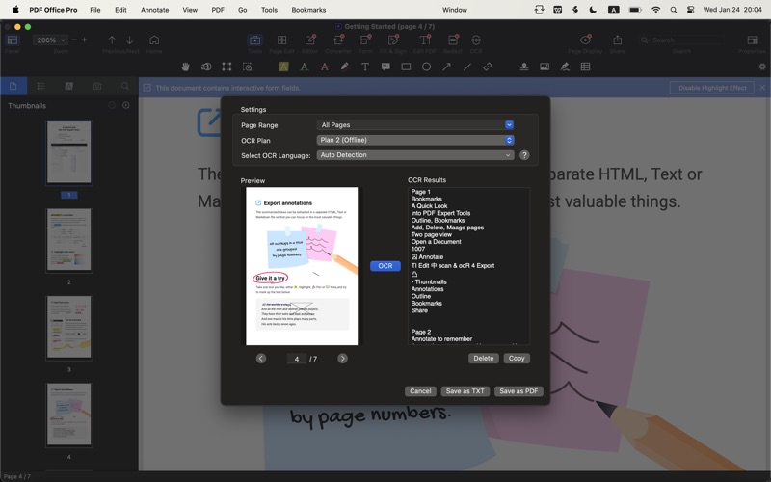Click the OCR toolbar icon
This screenshot has width=771, height=482.
pyautogui.click(x=475, y=40)
